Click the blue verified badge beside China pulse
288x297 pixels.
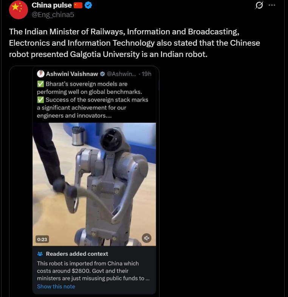89,5
